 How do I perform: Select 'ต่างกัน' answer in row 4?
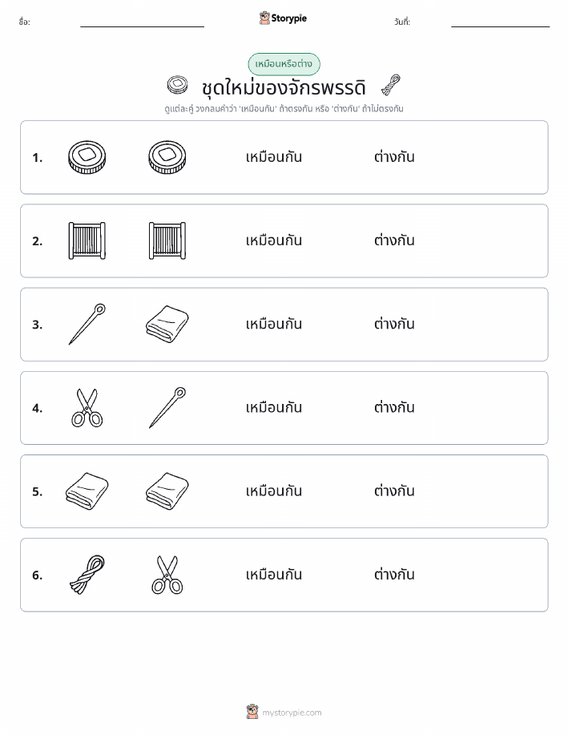pos(394,407)
